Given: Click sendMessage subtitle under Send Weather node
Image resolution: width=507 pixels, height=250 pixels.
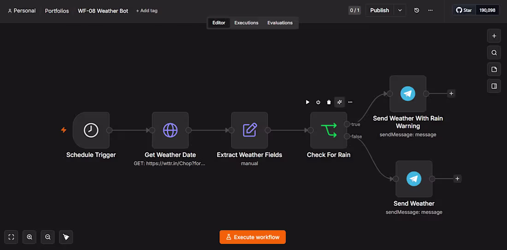Looking at the screenshot, I should pyautogui.click(x=414, y=212).
